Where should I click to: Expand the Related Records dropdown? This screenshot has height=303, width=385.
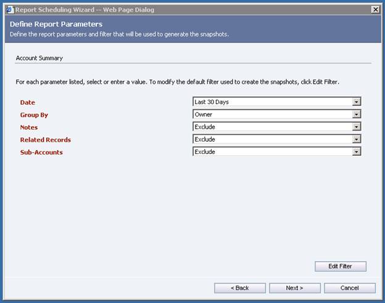tap(276, 139)
